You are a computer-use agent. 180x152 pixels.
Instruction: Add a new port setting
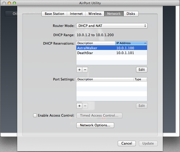(79, 106)
